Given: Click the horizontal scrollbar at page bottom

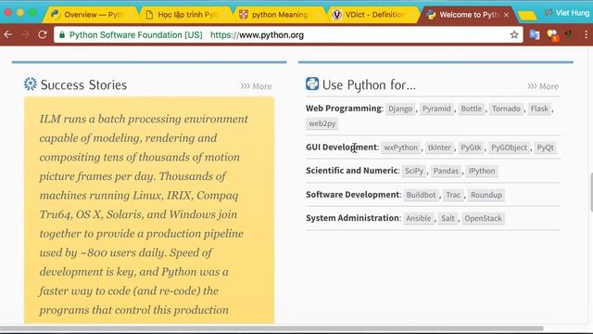Looking at the screenshot, I should [271, 328].
